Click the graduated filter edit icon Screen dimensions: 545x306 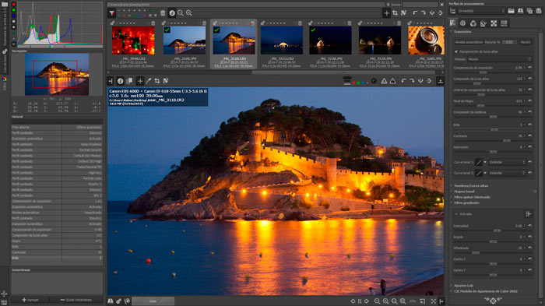pos(529,214)
